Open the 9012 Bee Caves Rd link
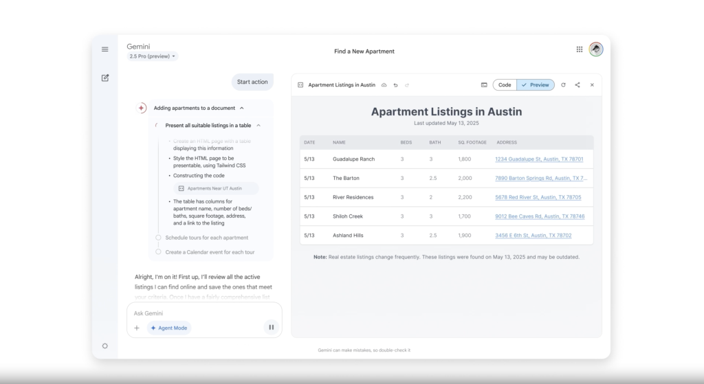This screenshot has width=704, height=384. 540,216
